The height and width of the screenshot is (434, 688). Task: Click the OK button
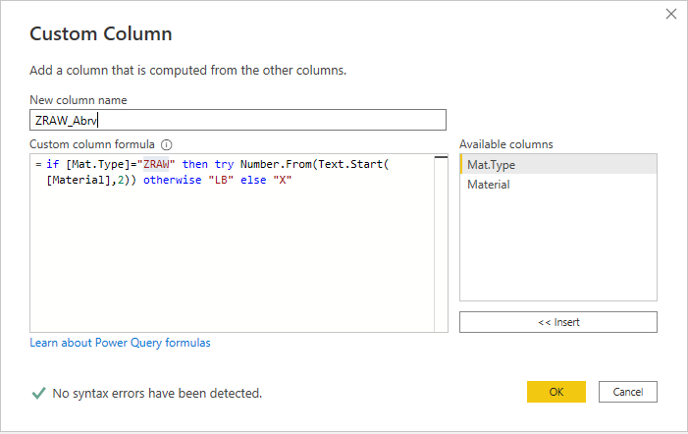point(556,392)
